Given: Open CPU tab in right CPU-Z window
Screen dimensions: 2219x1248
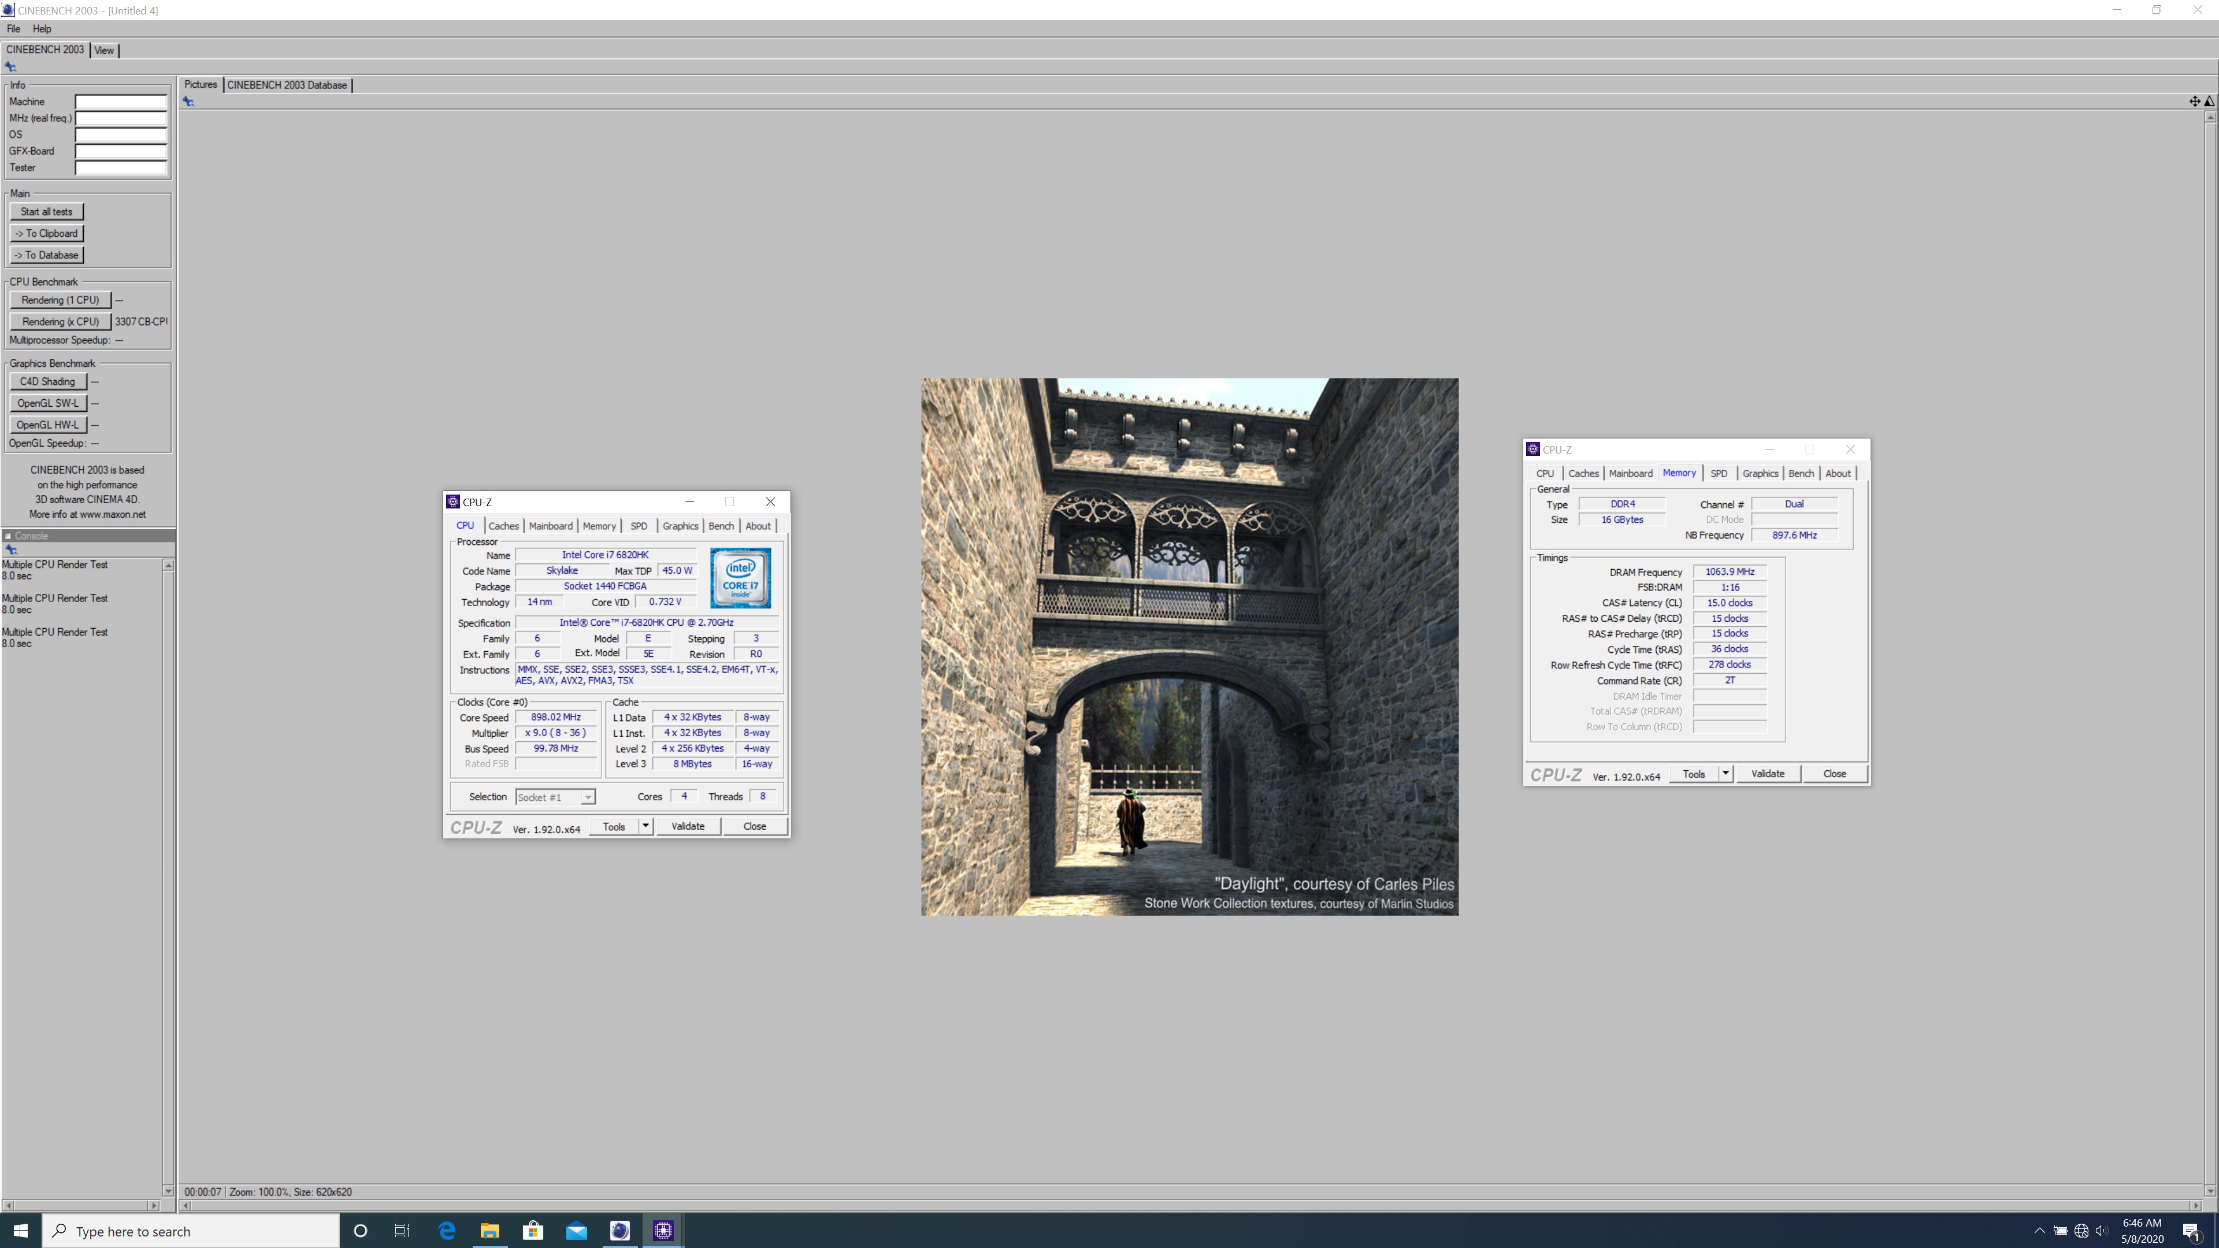Looking at the screenshot, I should (x=1545, y=474).
